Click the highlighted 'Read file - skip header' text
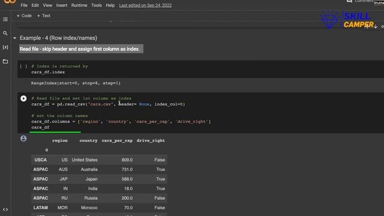384x216 pixels. click(x=80, y=49)
